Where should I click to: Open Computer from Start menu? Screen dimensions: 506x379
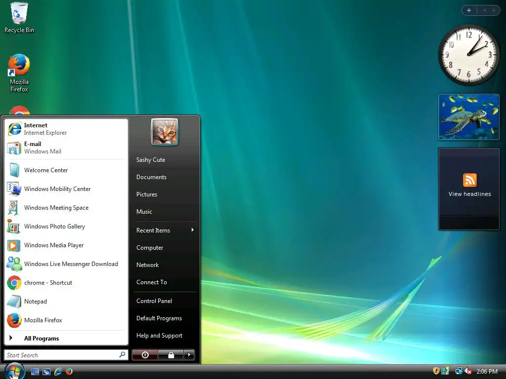165,248
